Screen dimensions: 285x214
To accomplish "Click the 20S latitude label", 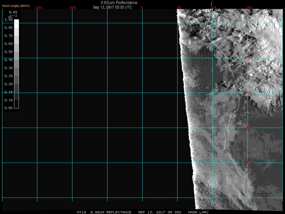I will pos(249,163).
